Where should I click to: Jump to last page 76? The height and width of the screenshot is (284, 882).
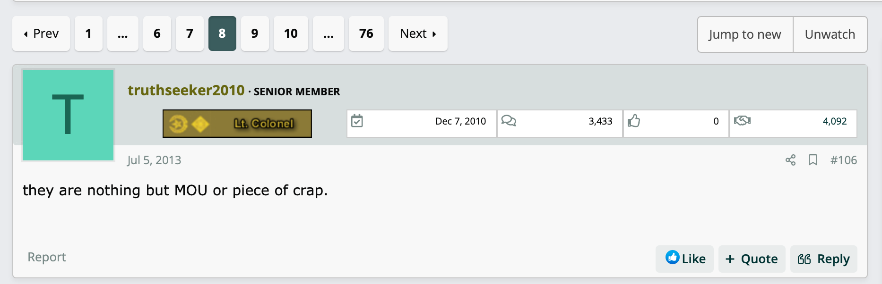coord(366,33)
